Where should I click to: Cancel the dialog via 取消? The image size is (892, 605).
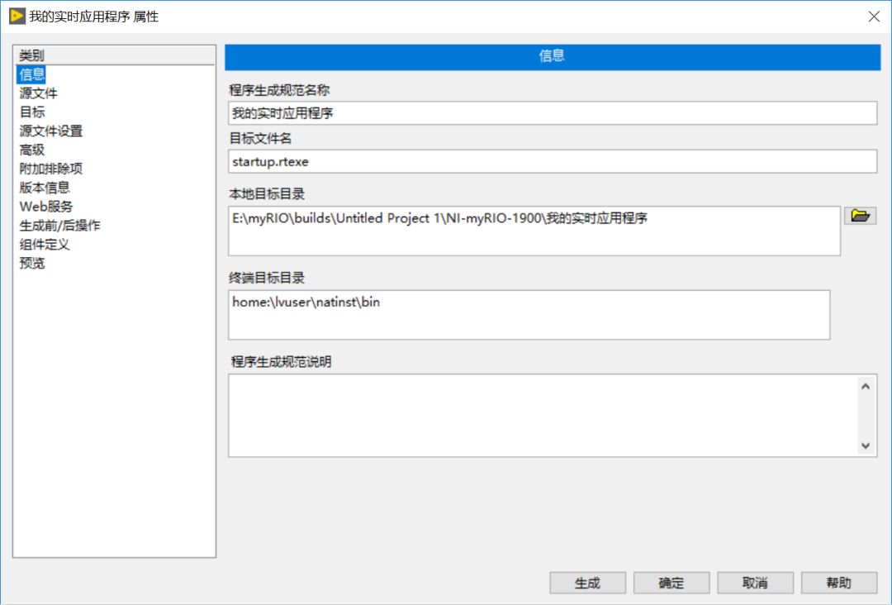[x=755, y=583]
